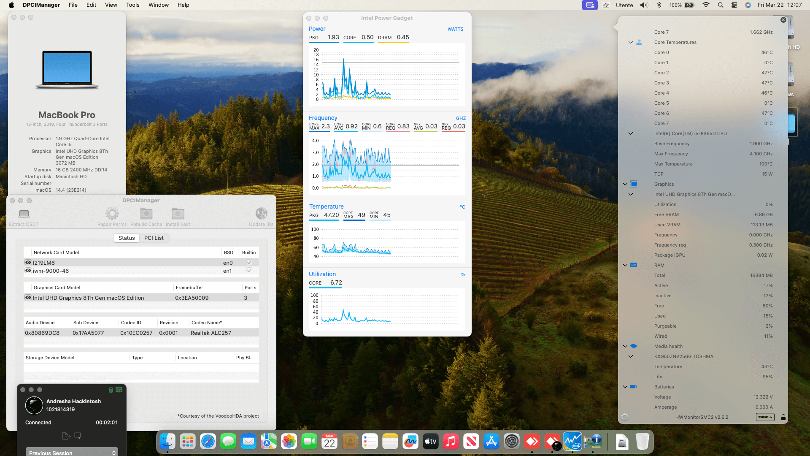Click green lock icon in AnyDesk panel

(111, 390)
